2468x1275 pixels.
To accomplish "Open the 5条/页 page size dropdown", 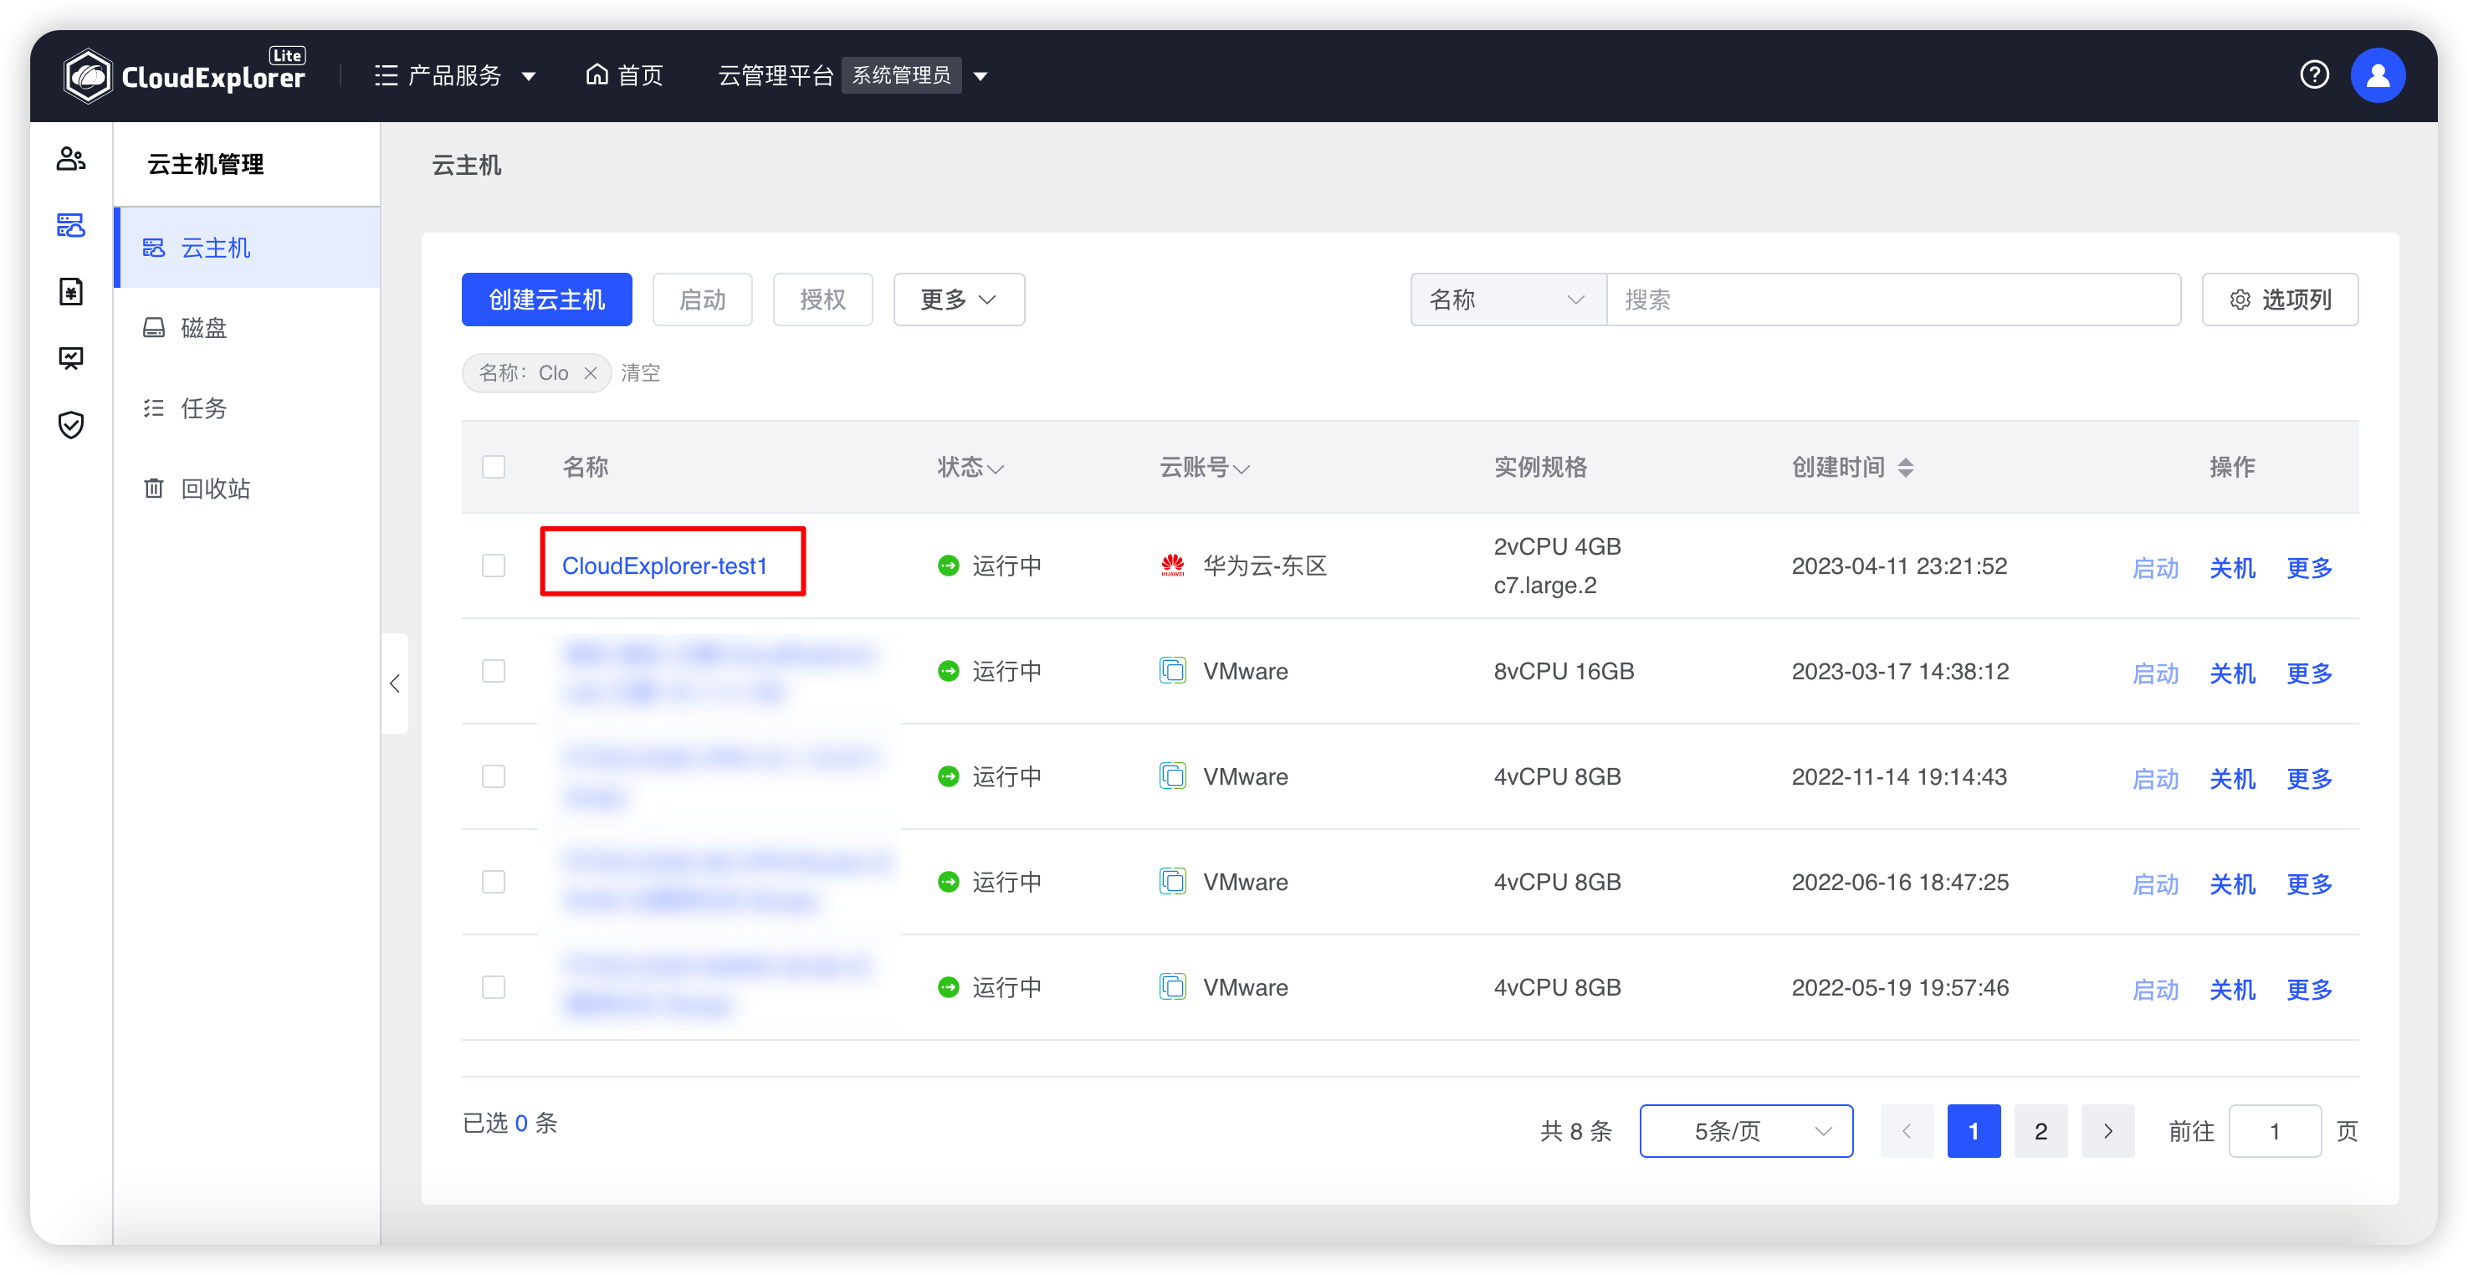I will point(1746,1131).
